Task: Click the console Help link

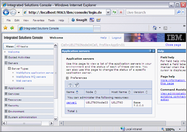Action: point(103,38)
